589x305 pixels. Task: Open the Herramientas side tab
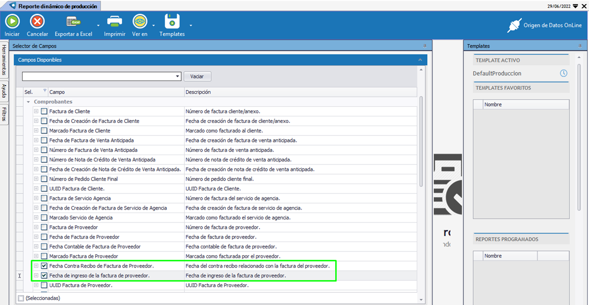4,59
